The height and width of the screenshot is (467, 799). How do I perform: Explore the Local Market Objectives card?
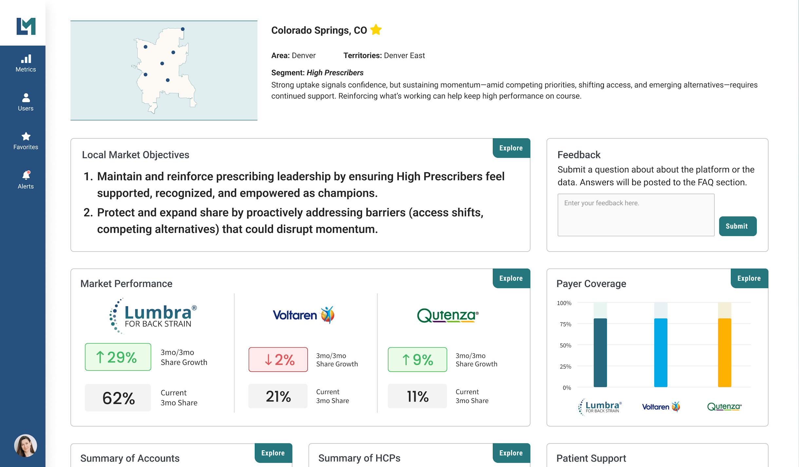click(511, 148)
